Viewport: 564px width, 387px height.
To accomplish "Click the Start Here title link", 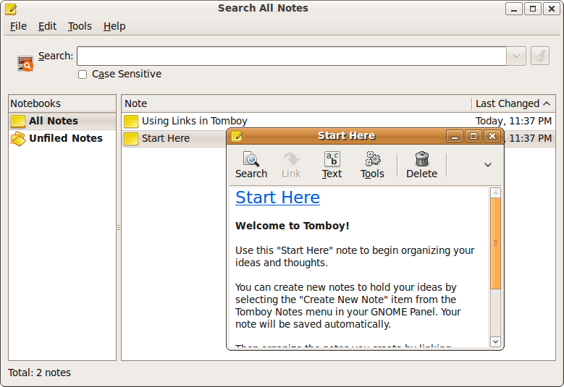I will coord(277,197).
